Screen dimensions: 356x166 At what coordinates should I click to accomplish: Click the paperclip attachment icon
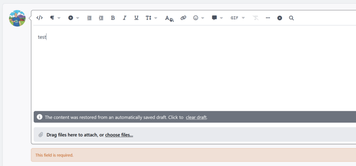click(41, 135)
